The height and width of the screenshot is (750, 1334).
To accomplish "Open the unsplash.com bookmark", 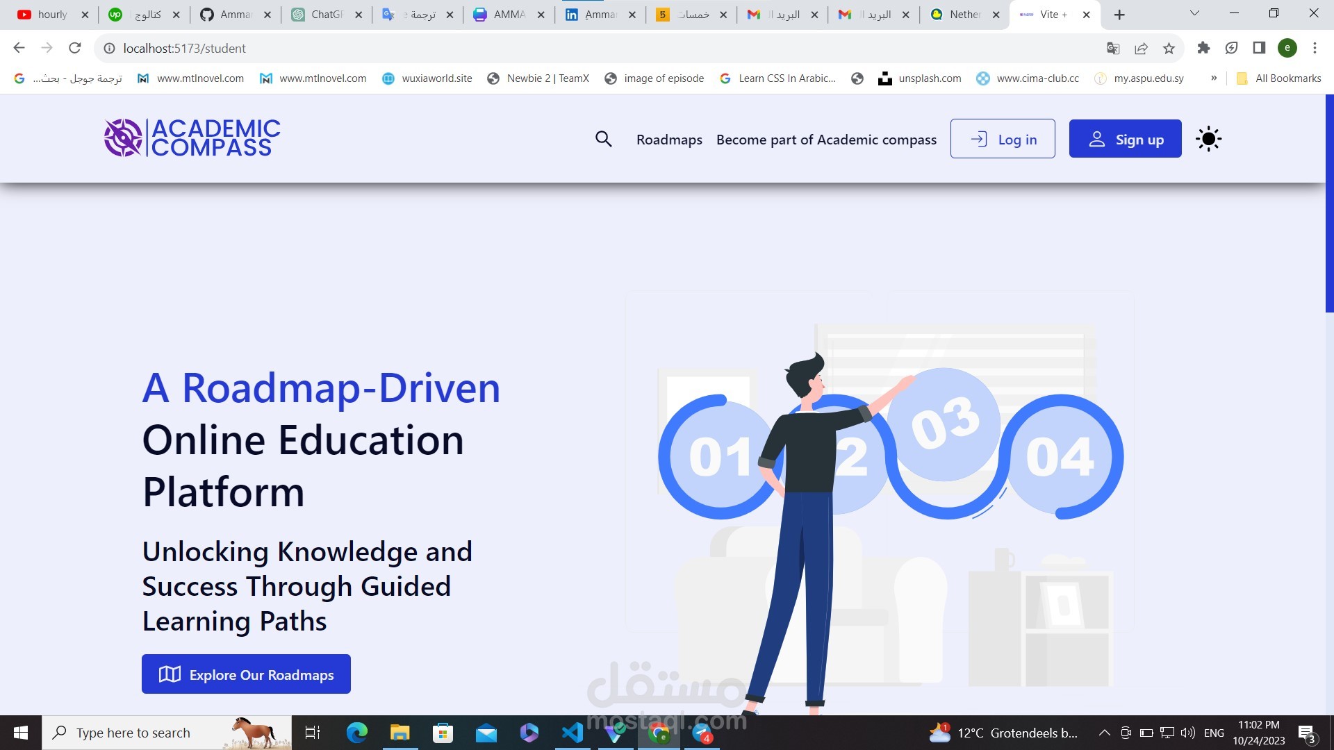I will coord(921,78).
